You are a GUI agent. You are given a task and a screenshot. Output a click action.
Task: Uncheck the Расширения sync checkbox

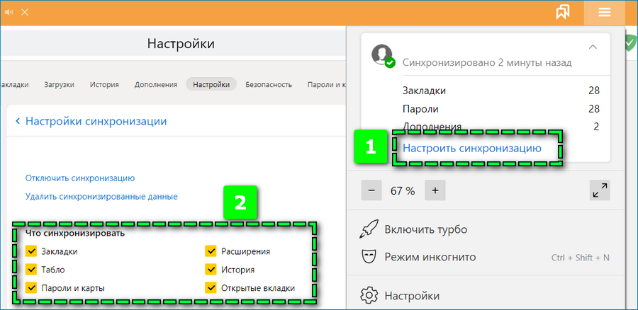pos(211,251)
